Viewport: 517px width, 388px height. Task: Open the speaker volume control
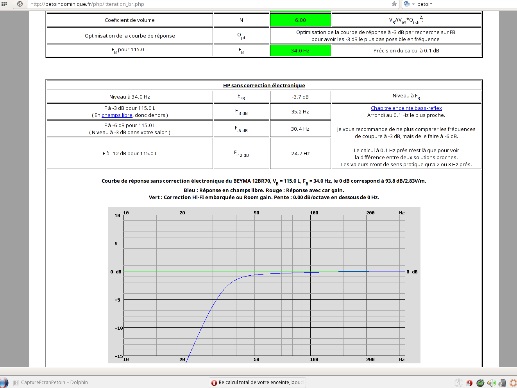click(x=492, y=383)
